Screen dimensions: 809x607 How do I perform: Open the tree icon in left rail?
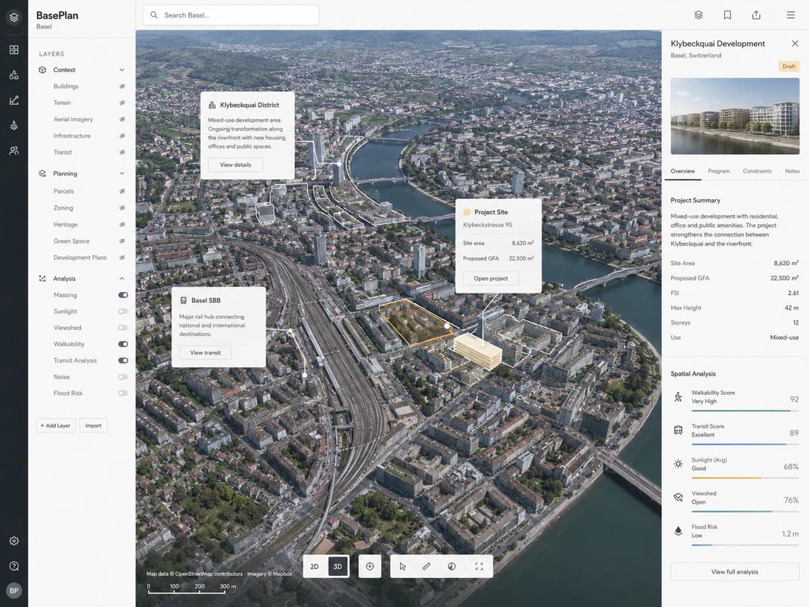[x=13, y=125]
